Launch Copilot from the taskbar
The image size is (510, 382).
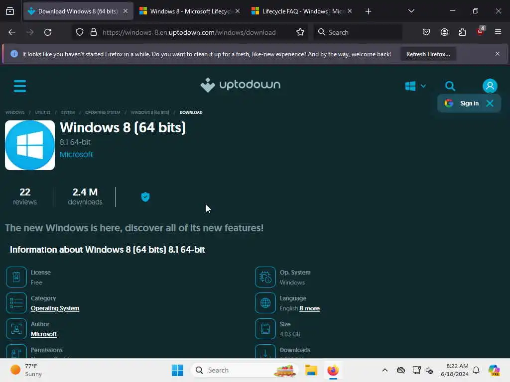coord(494,370)
